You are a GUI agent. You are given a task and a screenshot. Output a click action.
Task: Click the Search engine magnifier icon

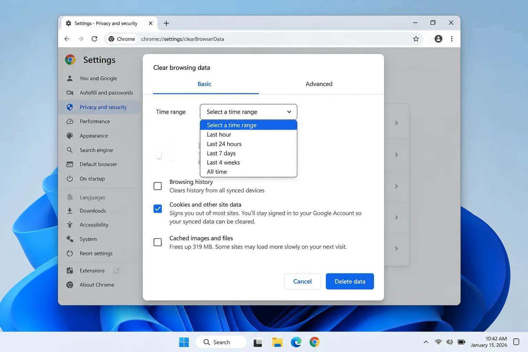coord(70,150)
